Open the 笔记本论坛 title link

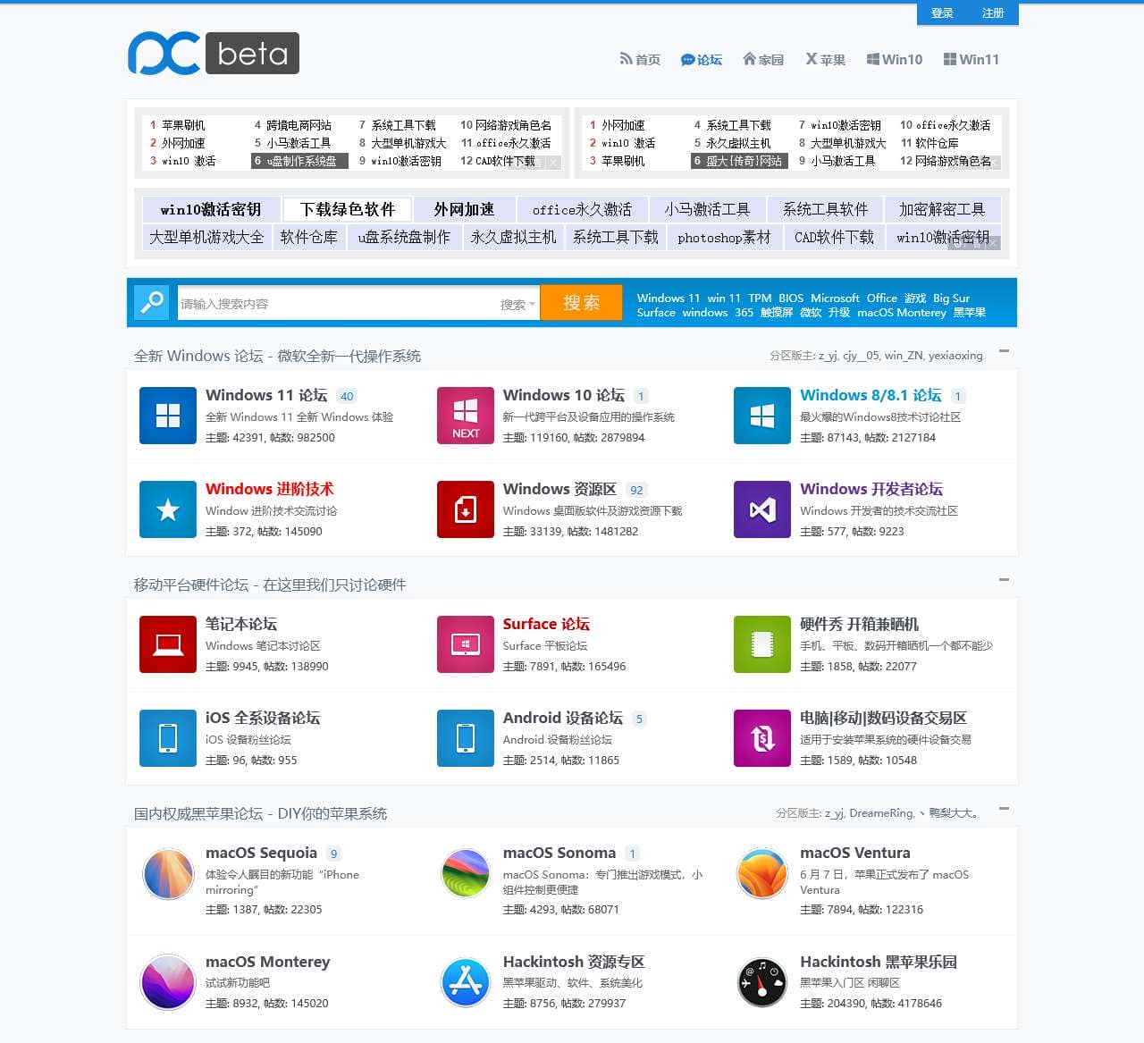[x=241, y=624]
